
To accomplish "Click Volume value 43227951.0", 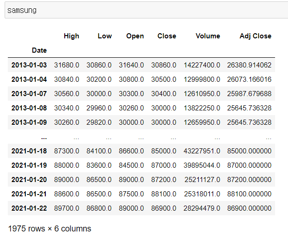I will (x=202, y=151).
